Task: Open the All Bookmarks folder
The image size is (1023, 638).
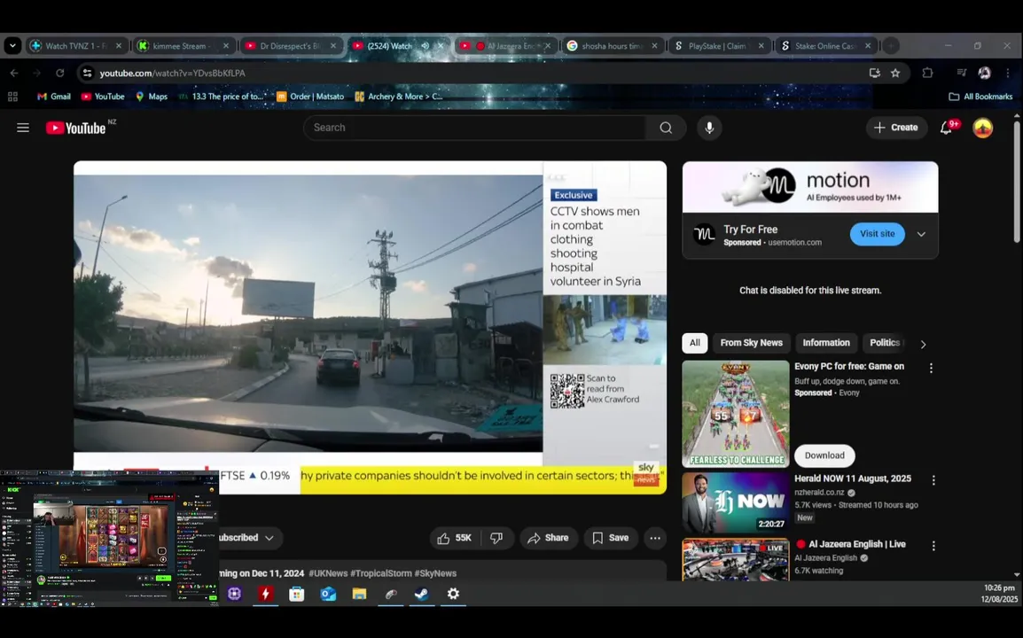Action: coord(980,97)
